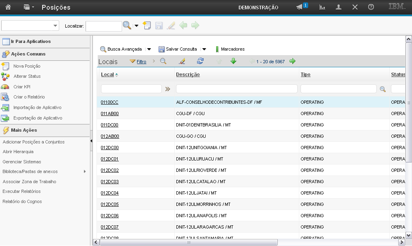412x246 pixels.
Task: Click the green download arrow icon
Action: click(x=233, y=61)
